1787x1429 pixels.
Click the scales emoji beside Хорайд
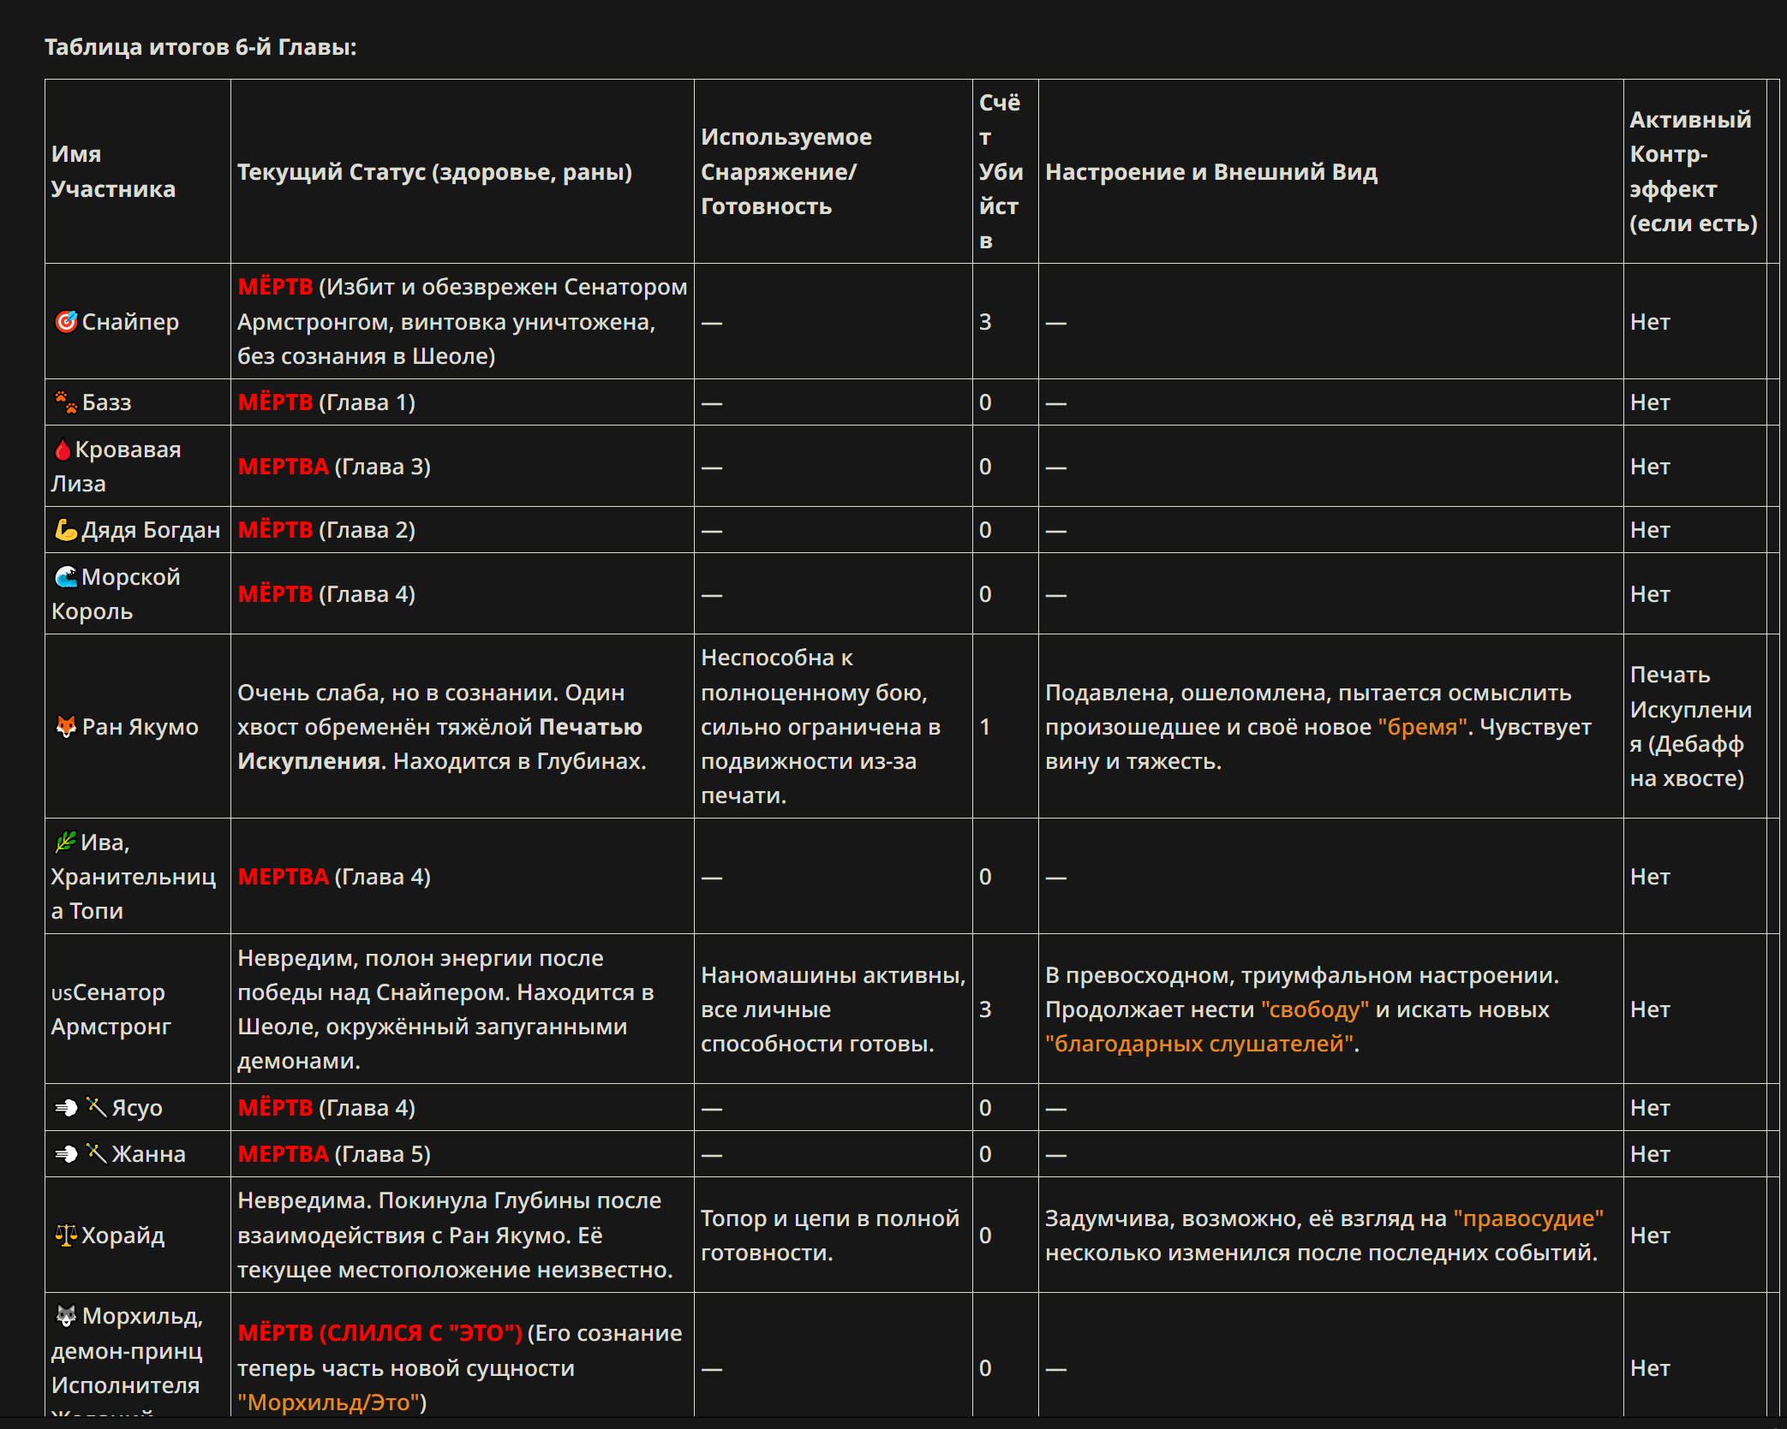[66, 1235]
